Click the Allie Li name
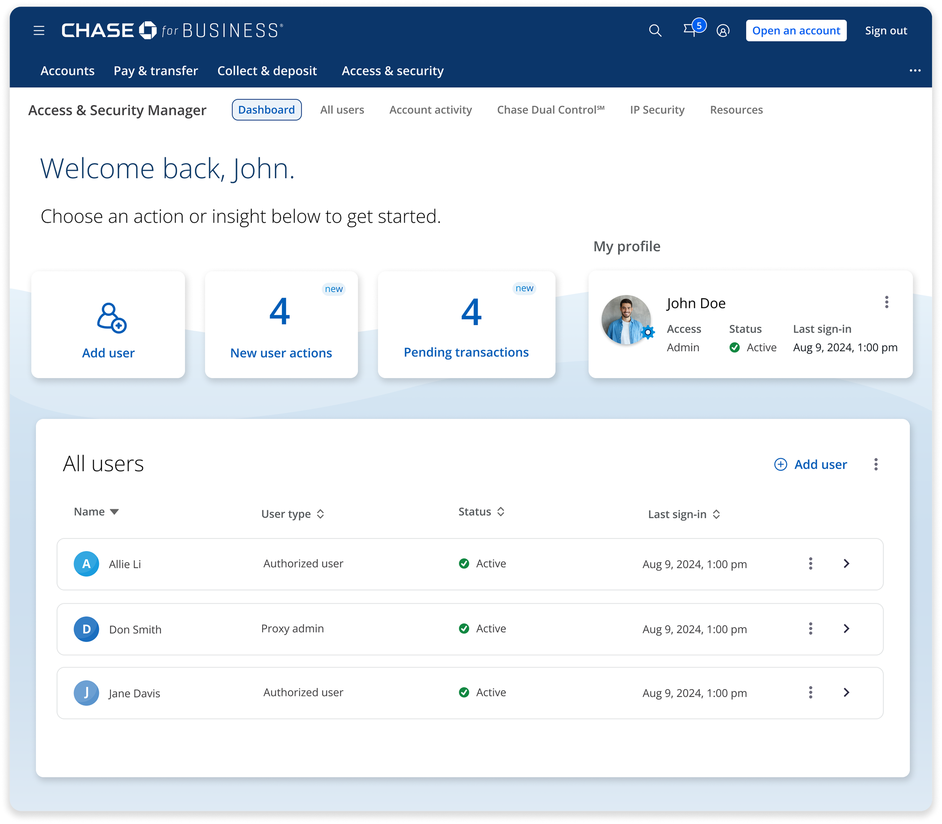This screenshot has width=942, height=824. click(125, 564)
